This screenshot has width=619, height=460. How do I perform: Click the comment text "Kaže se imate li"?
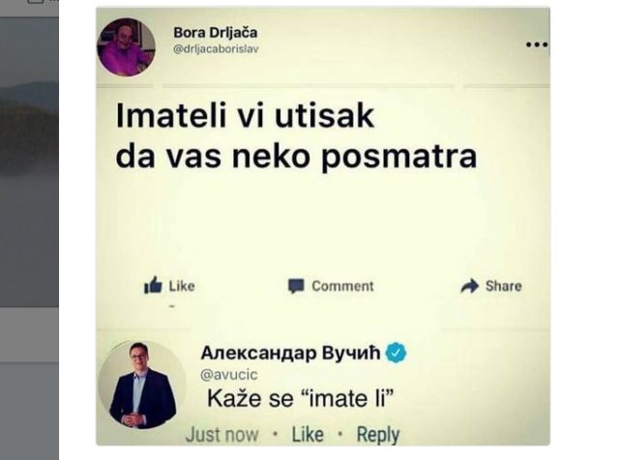(301, 398)
